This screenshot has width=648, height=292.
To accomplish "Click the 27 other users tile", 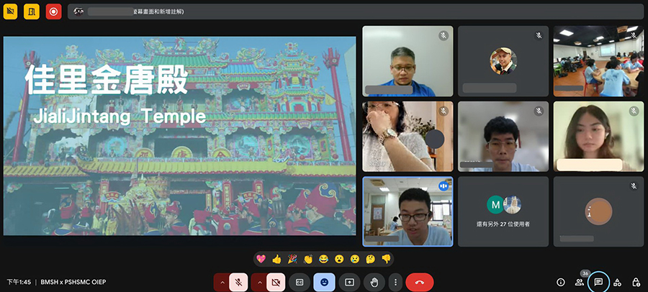I will coord(503,211).
